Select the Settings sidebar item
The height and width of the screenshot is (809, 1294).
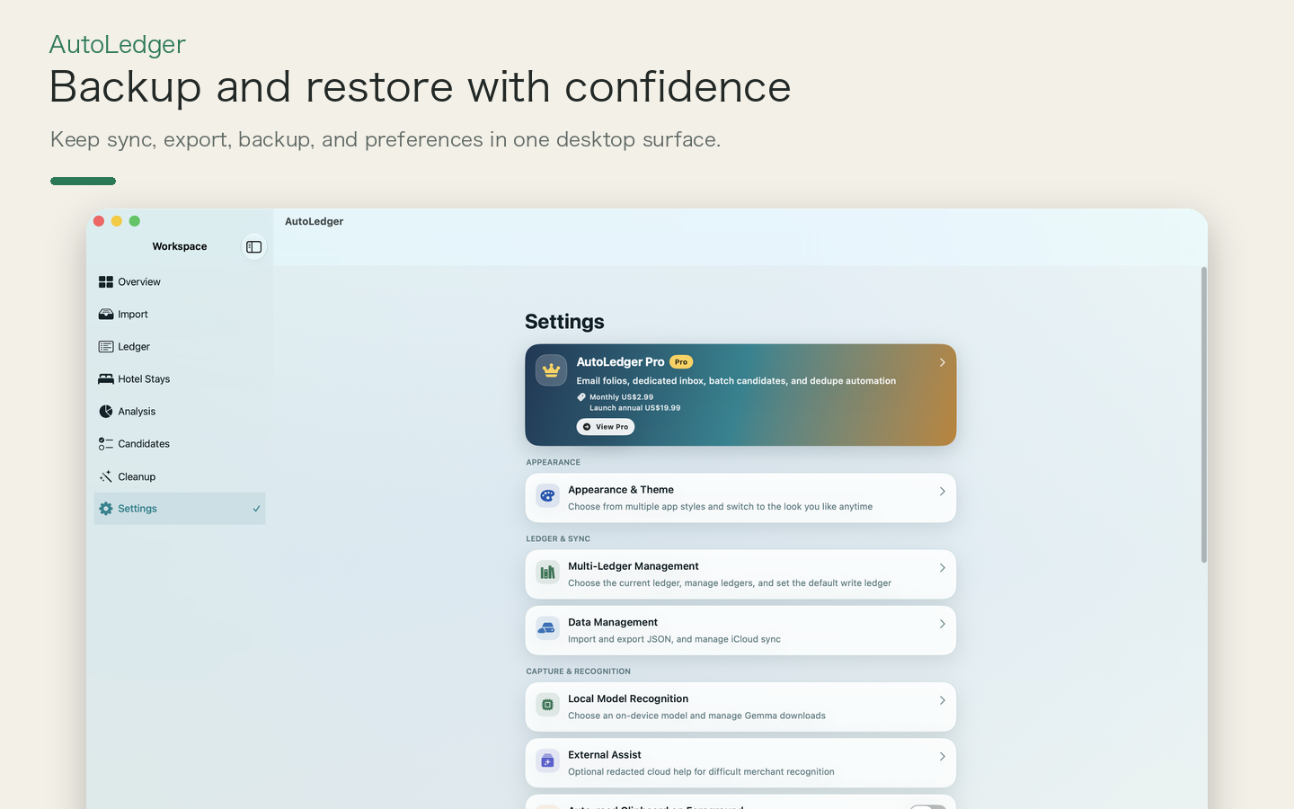click(180, 509)
